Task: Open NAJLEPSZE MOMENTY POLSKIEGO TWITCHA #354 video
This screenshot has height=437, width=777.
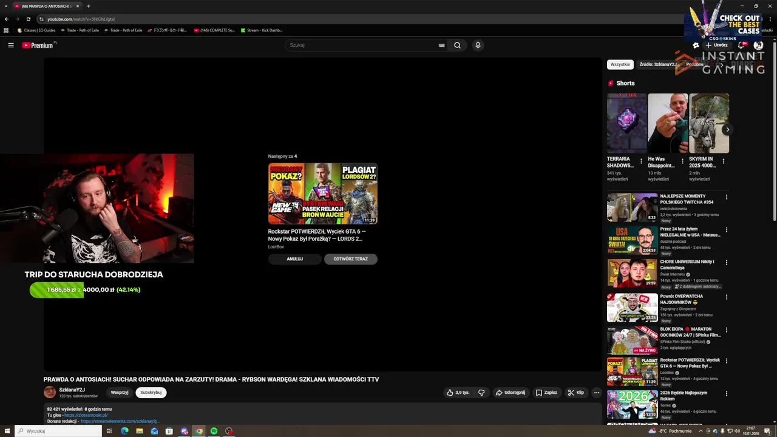Action: (x=632, y=208)
